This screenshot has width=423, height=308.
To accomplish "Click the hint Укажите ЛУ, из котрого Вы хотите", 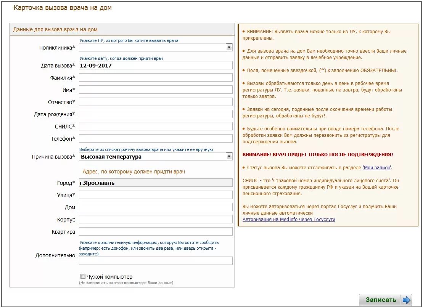I will point(129,40).
